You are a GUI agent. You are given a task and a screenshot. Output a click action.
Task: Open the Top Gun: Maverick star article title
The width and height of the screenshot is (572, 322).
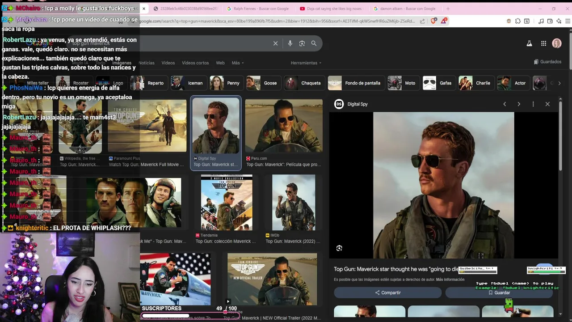[x=396, y=269]
